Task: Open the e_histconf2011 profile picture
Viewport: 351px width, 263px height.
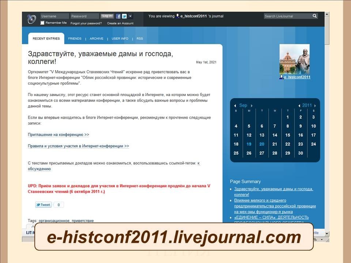Action: (294, 59)
